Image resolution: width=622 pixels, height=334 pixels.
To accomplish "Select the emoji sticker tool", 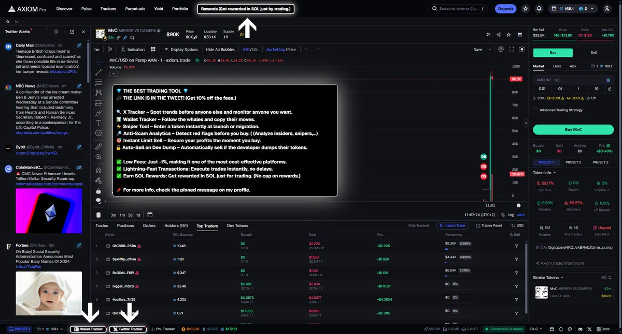I will [98, 133].
